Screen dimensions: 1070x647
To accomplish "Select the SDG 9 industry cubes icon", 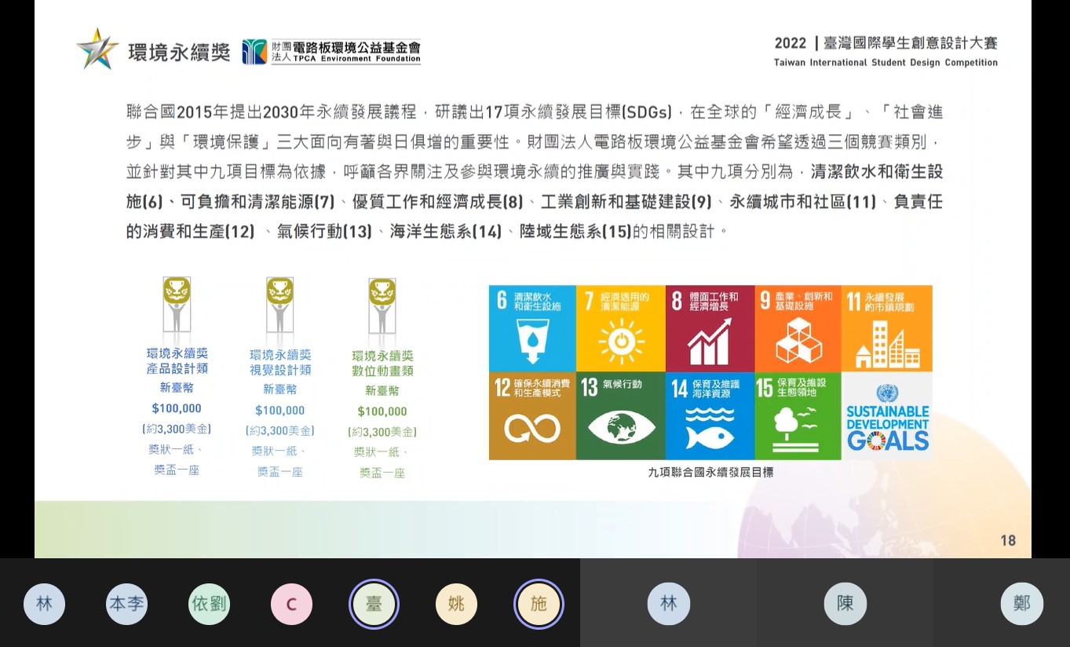I will 798,342.
